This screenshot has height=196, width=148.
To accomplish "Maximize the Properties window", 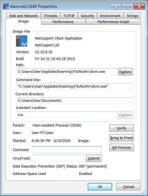I will point(128,6).
